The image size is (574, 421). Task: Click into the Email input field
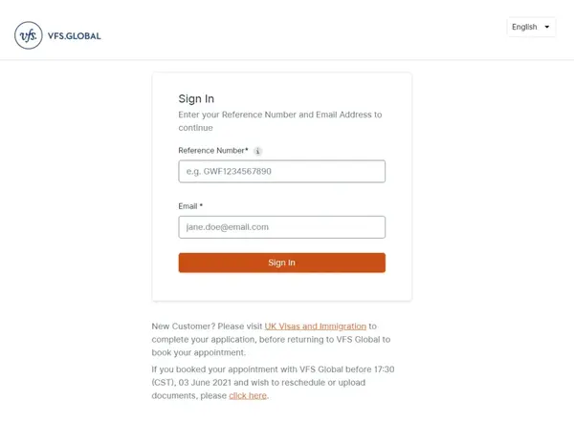tap(281, 226)
